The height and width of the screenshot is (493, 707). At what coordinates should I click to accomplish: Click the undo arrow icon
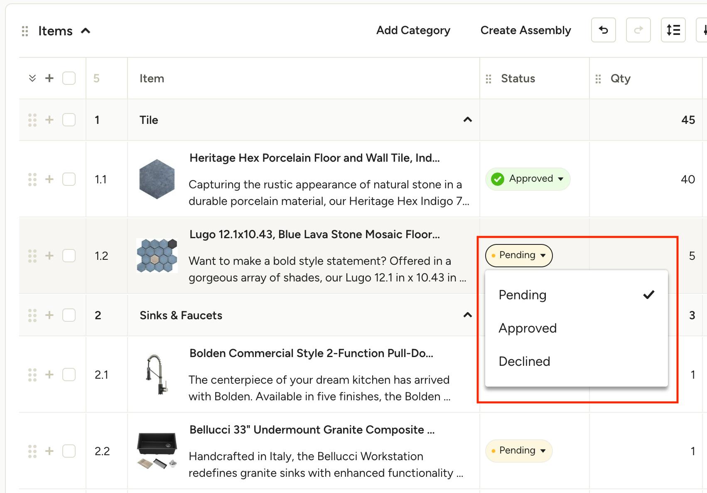click(x=603, y=30)
